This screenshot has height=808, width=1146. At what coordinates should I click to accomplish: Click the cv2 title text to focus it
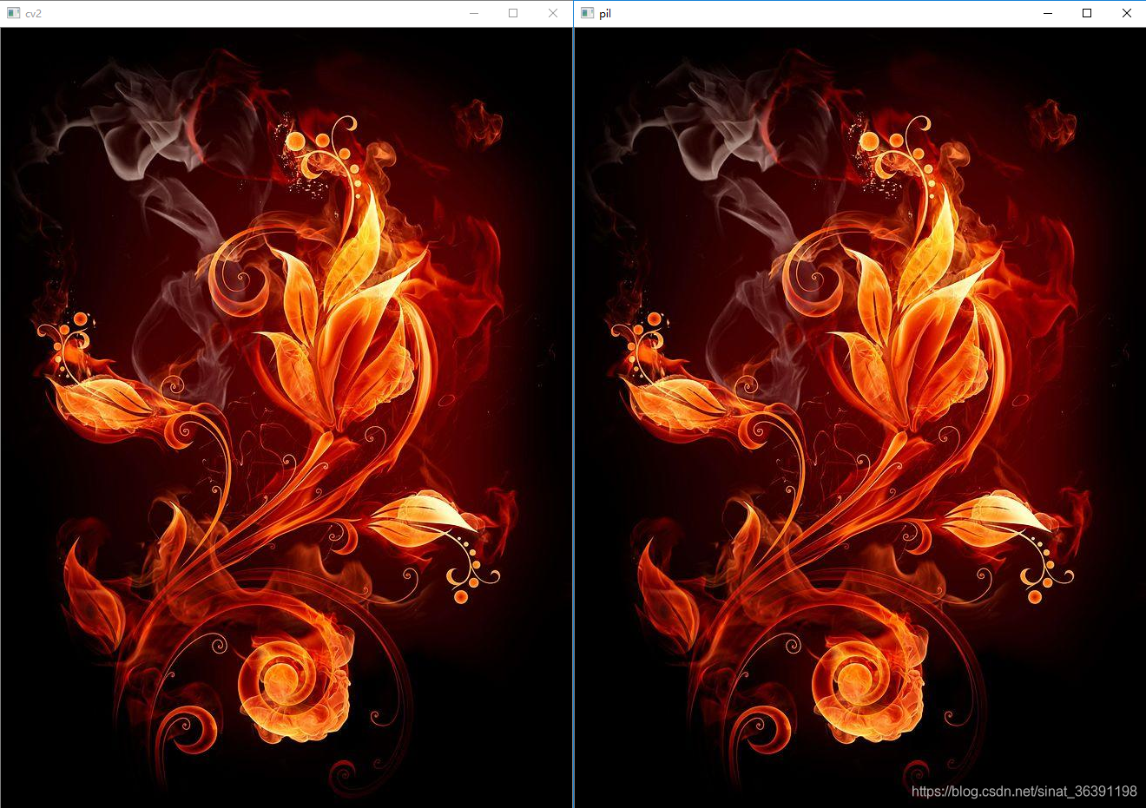pos(32,13)
